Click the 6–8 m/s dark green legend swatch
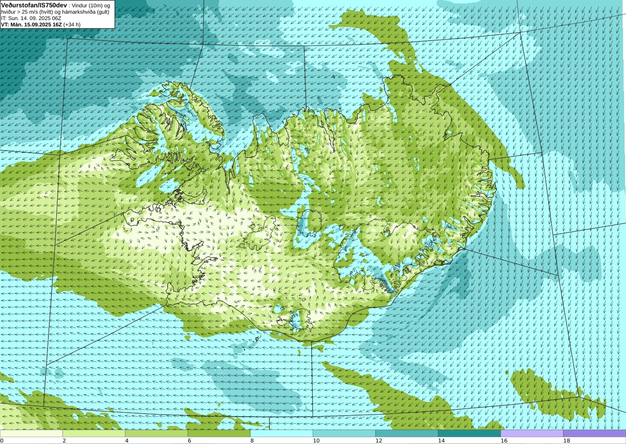626x444 pixels. 219,433
